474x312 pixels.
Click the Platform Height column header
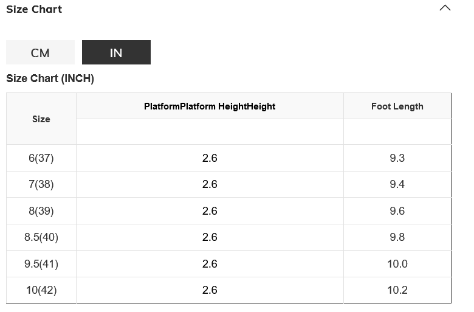[x=210, y=106]
